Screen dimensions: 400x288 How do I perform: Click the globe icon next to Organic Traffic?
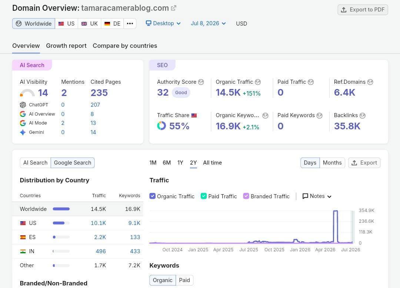258,82
